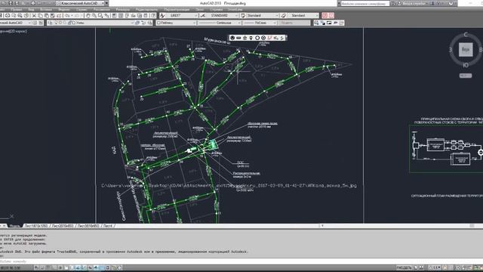The image size is (483, 272).
Task: Toggle Object Snap in status bar
Action: point(66,267)
